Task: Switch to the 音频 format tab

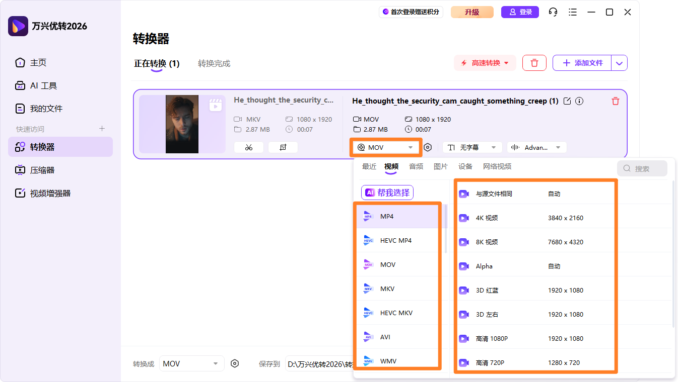Action: pyautogui.click(x=416, y=166)
